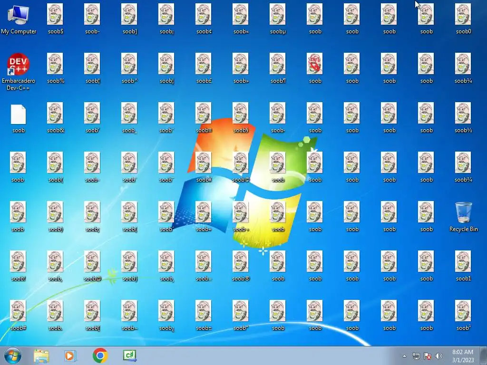Viewport: 487px width, 365px height.
Task: Select the blank white soob file
Action: [x=19, y=114]
